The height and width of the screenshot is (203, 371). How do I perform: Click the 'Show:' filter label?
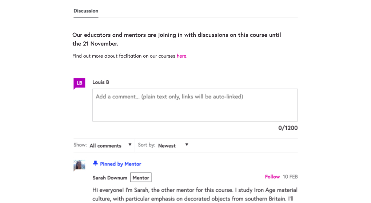point(80,145)
